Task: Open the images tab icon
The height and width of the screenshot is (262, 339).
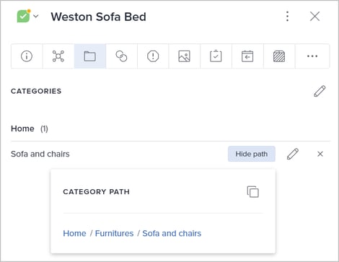Action: 185,56
